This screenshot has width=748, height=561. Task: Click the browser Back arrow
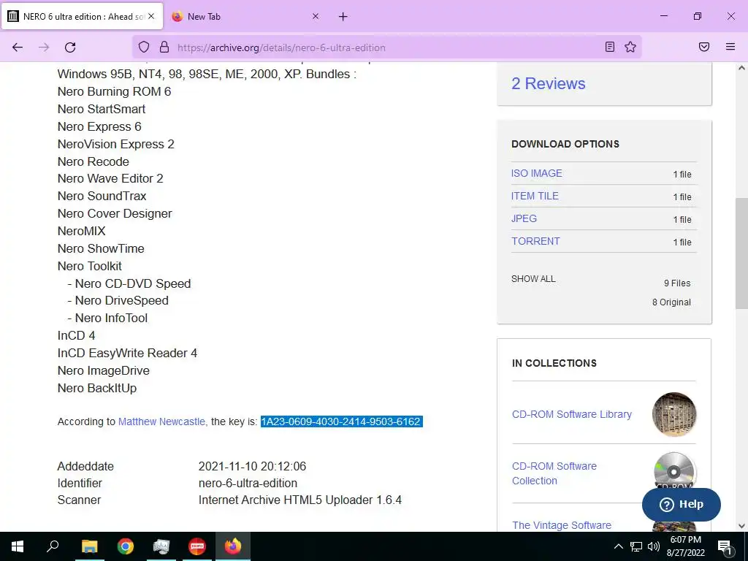pyautogui.click(x=18, y=47)
